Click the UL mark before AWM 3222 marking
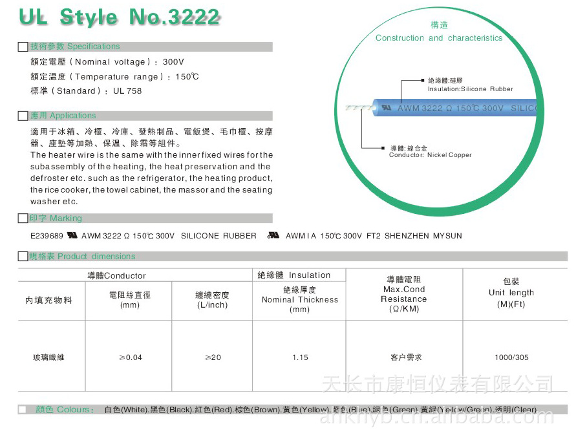 72,235
